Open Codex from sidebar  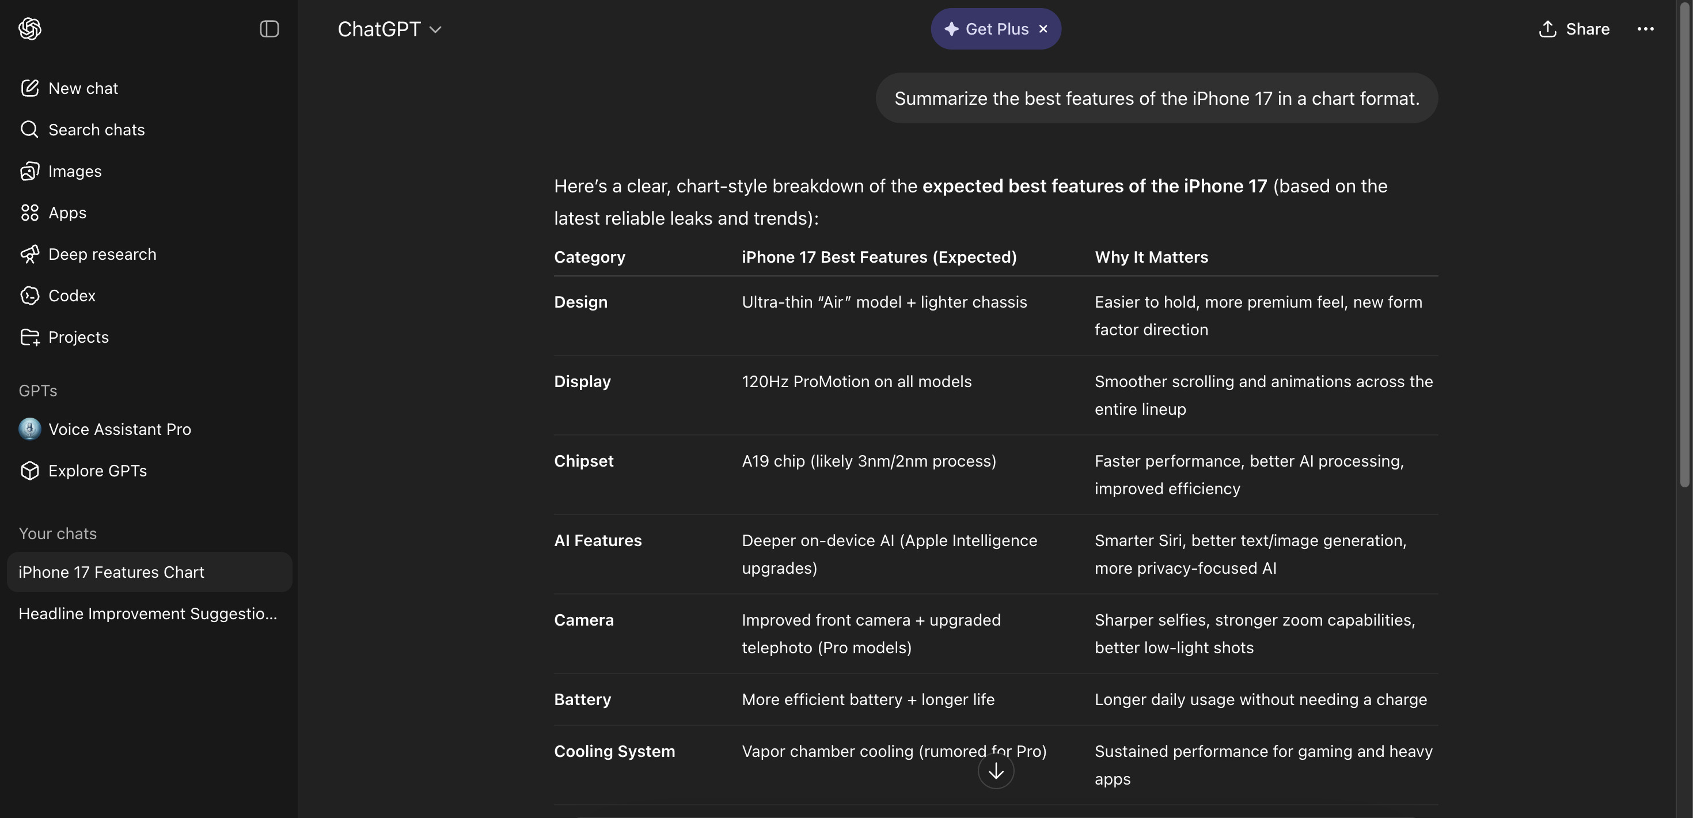[x=71, y=296]
